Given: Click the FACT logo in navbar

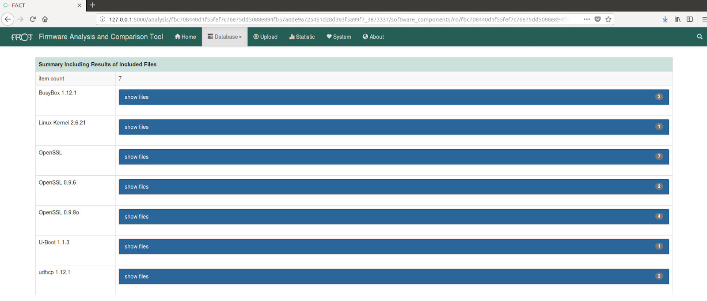Looking at the screenshot, I should coord(22,37).
